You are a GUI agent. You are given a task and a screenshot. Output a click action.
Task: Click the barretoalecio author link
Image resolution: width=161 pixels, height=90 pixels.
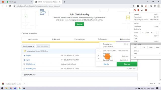coord(31,51)
